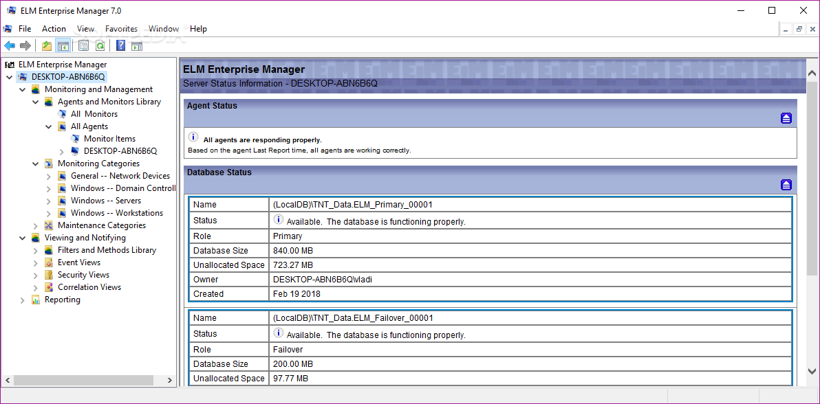
Task: Select Monitor Items in tree
Action: tap(110, 139)
